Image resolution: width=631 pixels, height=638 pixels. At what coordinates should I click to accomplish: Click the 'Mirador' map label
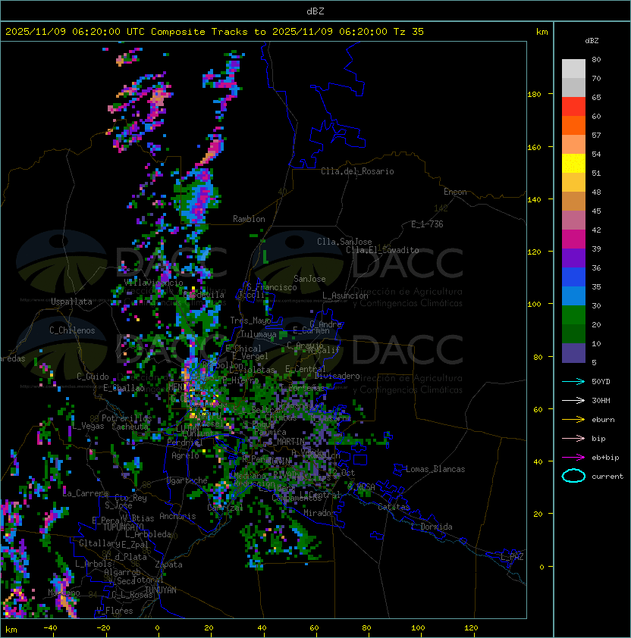click(320, 513)
